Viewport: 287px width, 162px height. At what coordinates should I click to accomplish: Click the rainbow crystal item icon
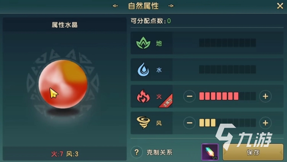click(x=210, y=152)
